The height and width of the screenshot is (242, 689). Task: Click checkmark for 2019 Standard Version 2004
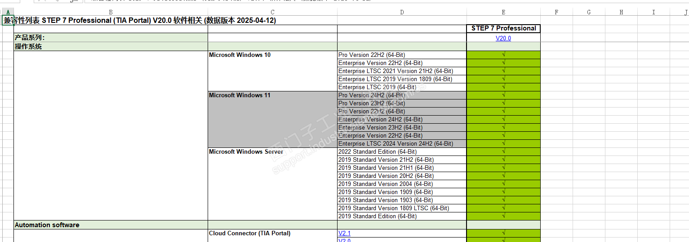coord(503,184)
